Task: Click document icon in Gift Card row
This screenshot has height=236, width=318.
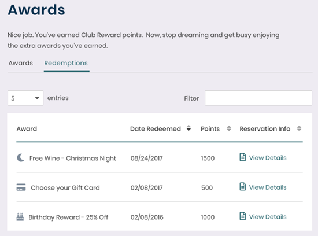Action: point(243,186)
